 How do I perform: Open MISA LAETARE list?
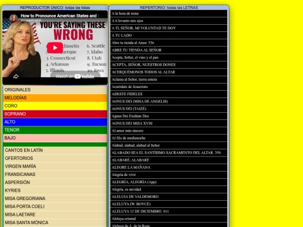[55, 215]
